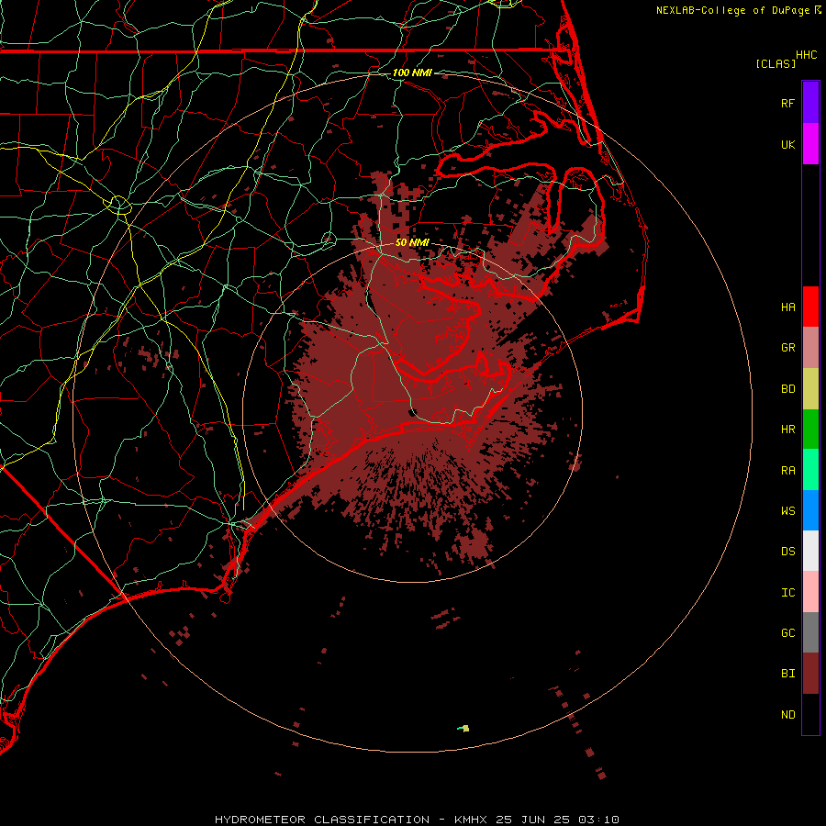The height and width of the screenshot is (826, 826).
Task: Click the HR legend label
Action: pyautogui.click(x=787, y=430)
